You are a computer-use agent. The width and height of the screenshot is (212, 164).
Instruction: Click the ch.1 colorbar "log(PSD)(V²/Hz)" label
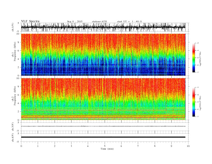(201, 59)
